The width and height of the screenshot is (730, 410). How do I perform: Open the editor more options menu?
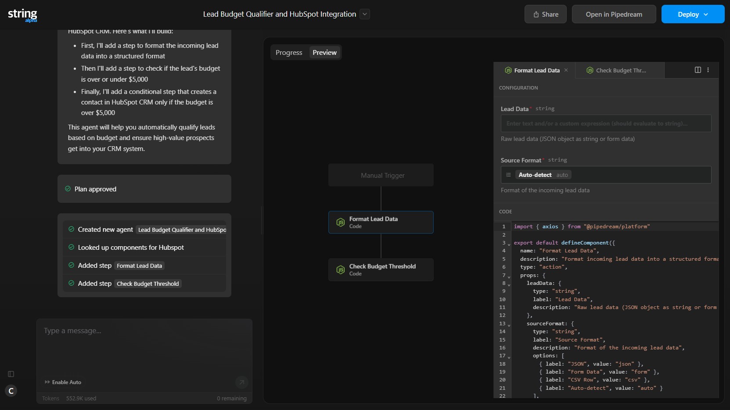pos(708,70)
